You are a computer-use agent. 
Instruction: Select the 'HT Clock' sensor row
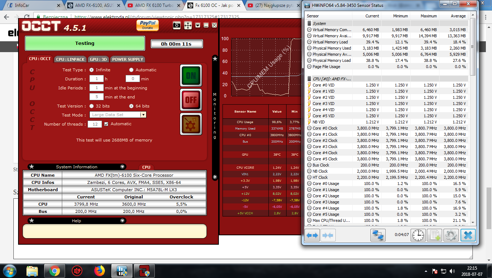[x=386, y=177]
